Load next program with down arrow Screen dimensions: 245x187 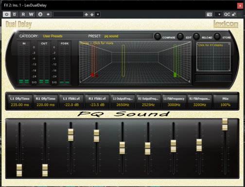[92, 15]
